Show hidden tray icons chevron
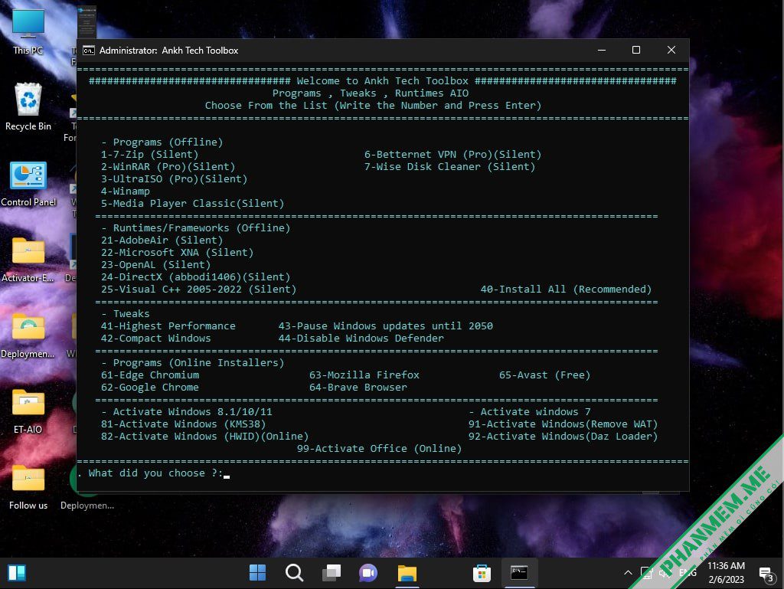The image size is (784, 589). (x=628, y=573)
